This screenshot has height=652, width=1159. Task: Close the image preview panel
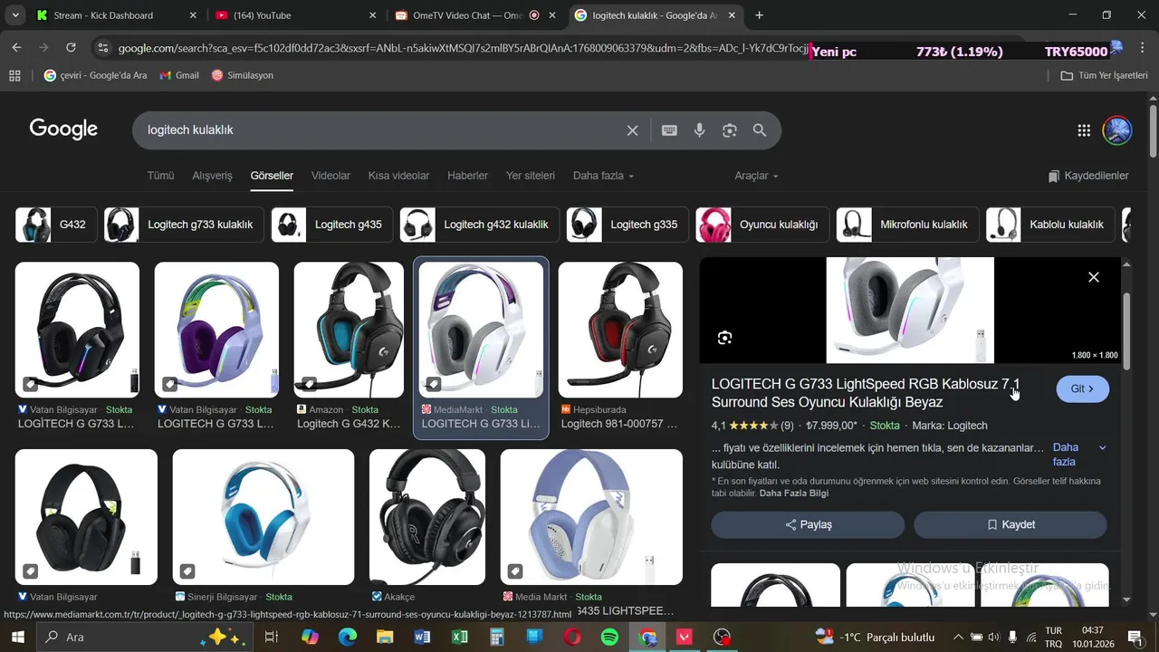pyautogui.click(x=1094, y=277)
